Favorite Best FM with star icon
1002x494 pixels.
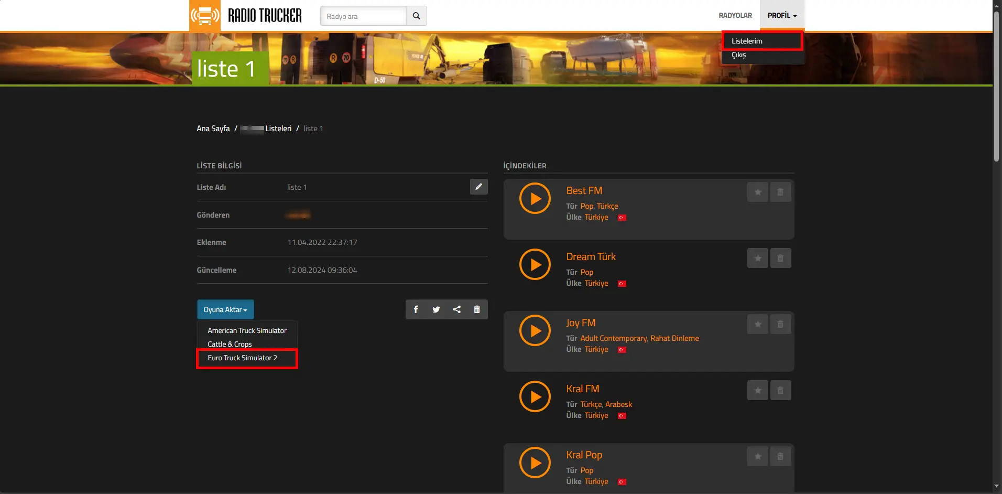click(758, 192)
